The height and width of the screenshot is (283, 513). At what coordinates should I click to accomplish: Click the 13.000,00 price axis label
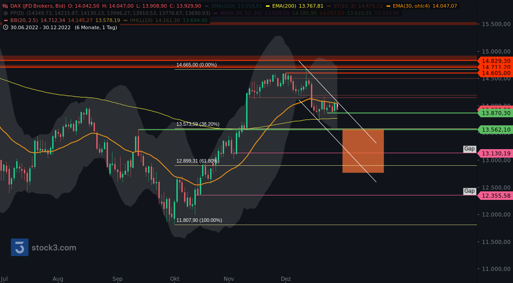point(496,160)
